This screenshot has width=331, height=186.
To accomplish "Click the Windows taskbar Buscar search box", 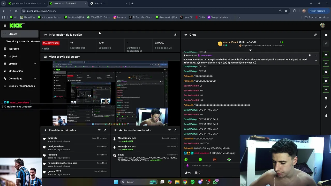I will [x=139, y=182].
